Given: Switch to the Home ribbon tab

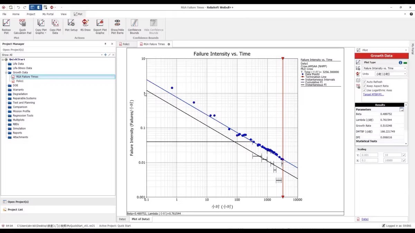Looking at the screenshot, I should [16, 14].
